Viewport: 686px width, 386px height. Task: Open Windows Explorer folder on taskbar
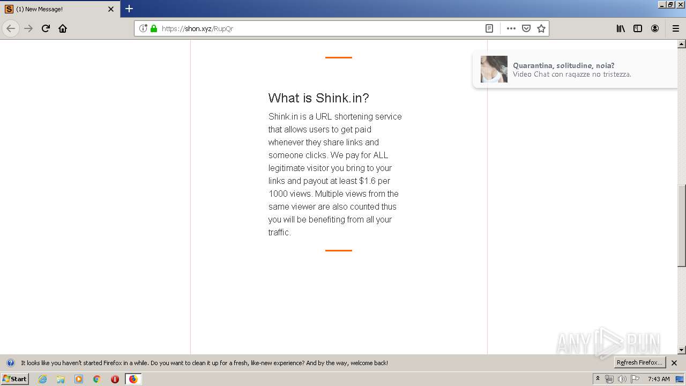coord(61,379)
